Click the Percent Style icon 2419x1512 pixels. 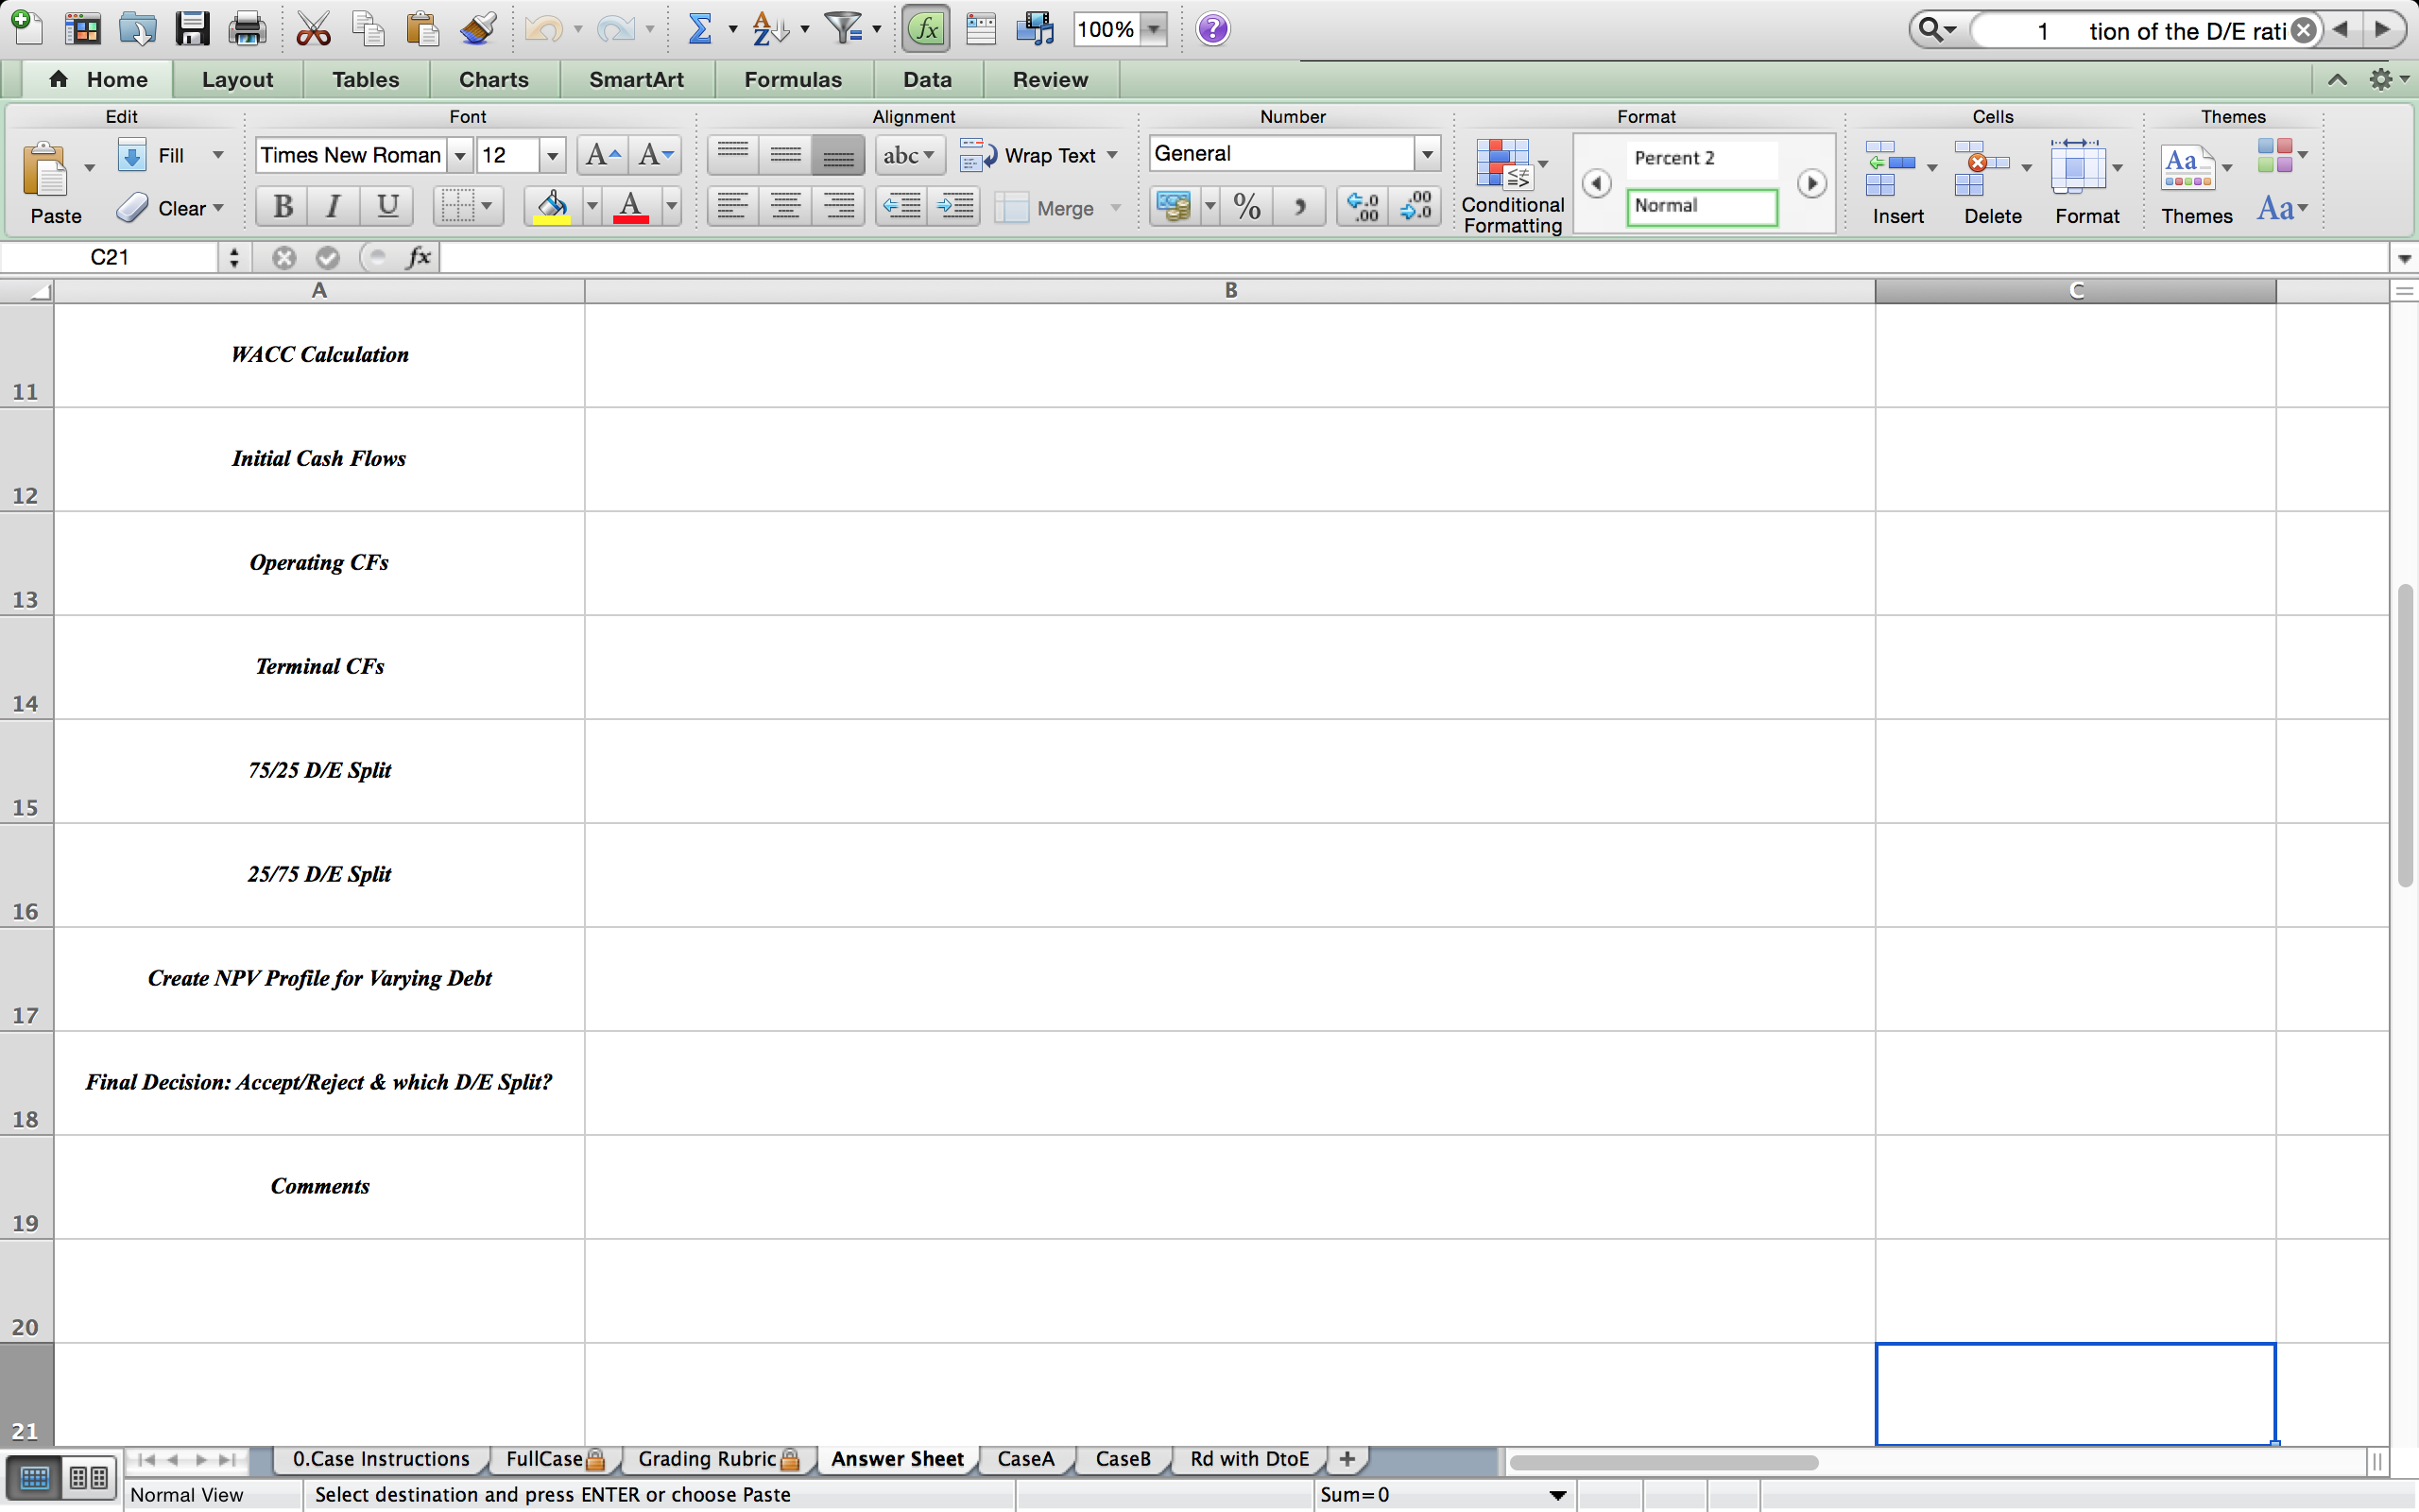1246,207
